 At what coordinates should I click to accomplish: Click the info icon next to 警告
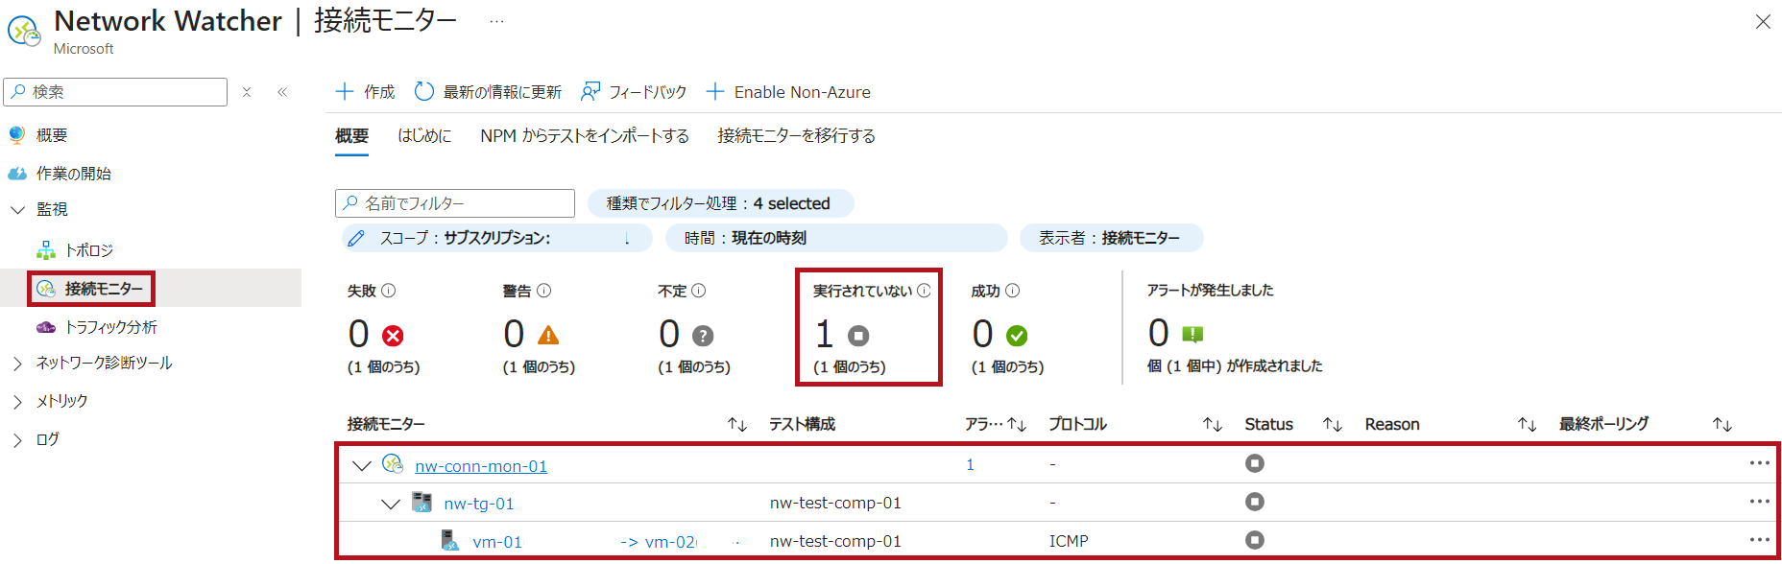coord(544,291)
